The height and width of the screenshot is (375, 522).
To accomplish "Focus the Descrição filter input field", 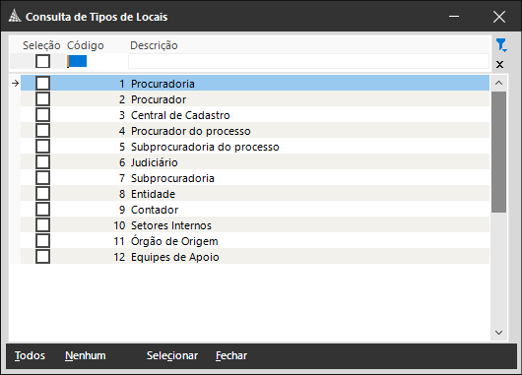I will [308, 61].
